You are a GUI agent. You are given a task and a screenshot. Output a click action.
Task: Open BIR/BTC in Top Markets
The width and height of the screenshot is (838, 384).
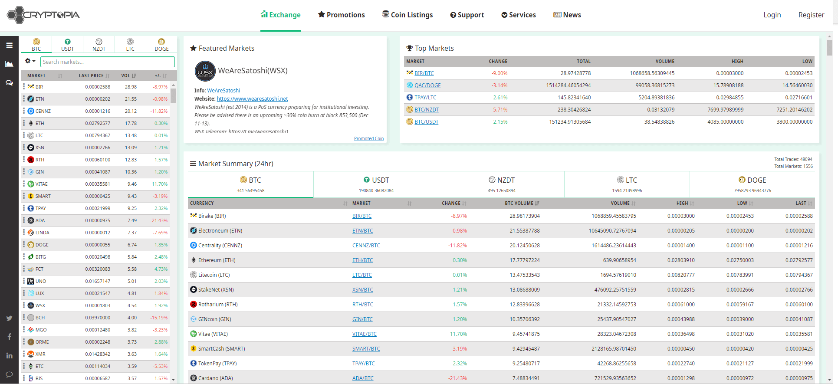click(424, 73)
